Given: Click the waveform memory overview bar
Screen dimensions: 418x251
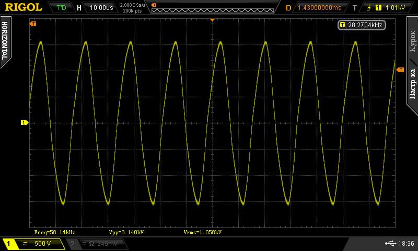Looking at the screenshot, I should (213, 10).
